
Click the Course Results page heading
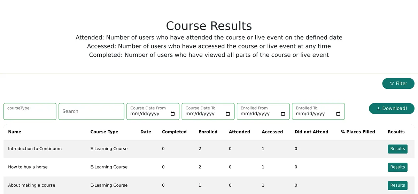[209, 26]
